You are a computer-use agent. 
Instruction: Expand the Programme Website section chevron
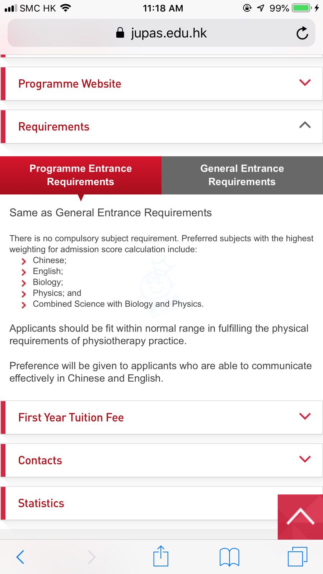pyautogui.click(x=305, y=83)
